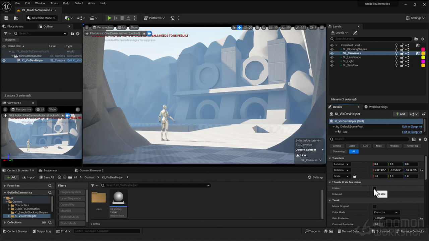429x241 pixels.
Task: Click the lock icon beside Scale
Action: pos(354,176)
